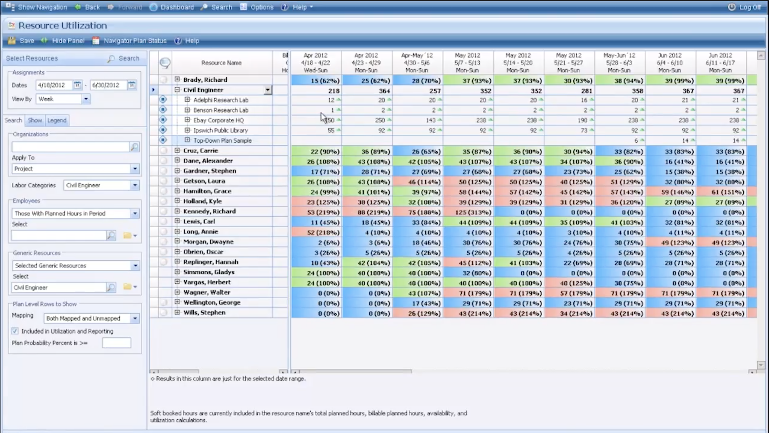Open the calendar picker for the start date
This screenshot has height=433, width=769.
[x=78, y=85]
